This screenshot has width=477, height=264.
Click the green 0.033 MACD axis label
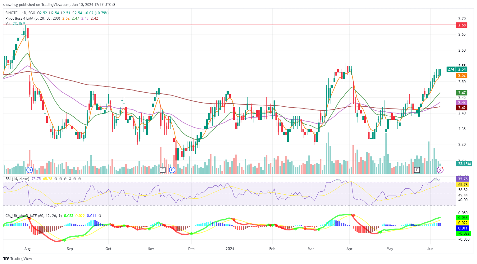point(462,218)
